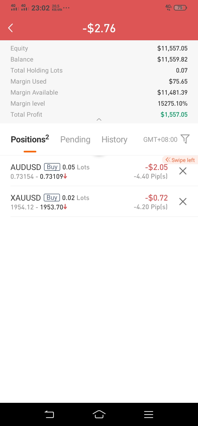Tap the Total Profit value $1,557.05
Screen dimensions: 198x426
[174, 115]
